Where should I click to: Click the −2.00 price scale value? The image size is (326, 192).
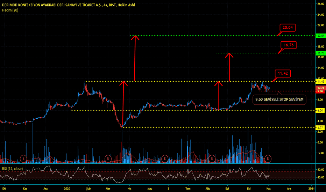pos(320,153)
